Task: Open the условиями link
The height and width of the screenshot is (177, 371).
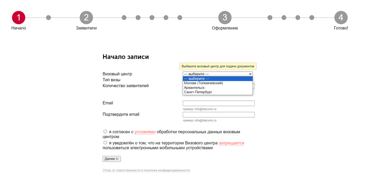Action: [x=145, y=132]
